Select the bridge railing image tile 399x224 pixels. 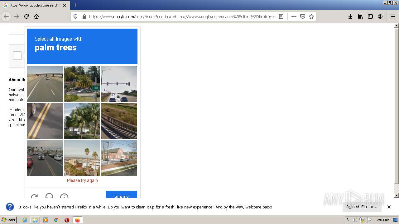pyautogui.click(x=119, y=121)
